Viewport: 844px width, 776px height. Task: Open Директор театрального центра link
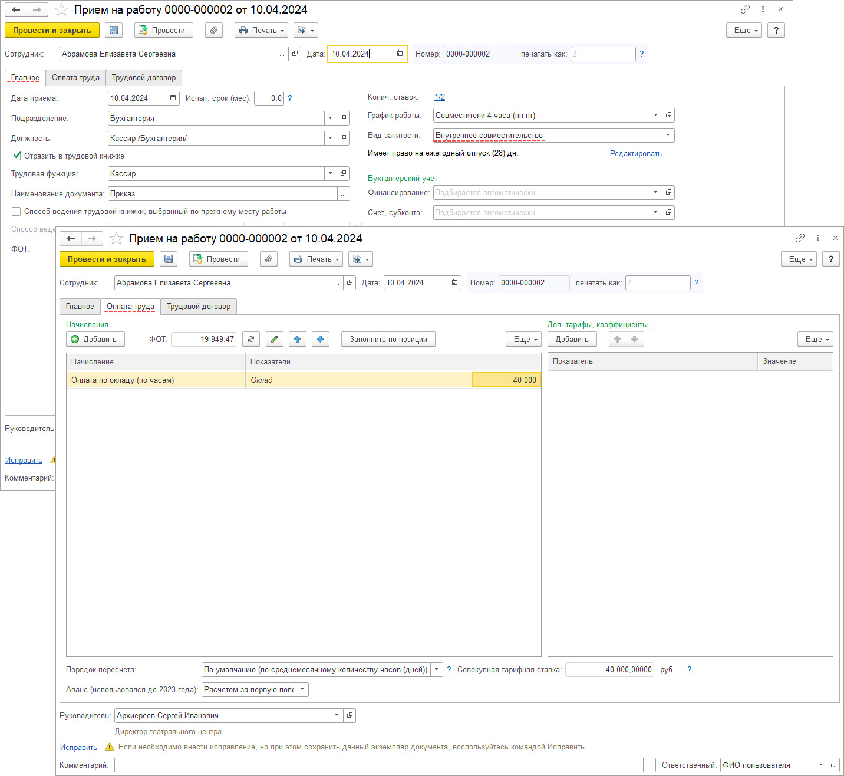tap(168, 732)
